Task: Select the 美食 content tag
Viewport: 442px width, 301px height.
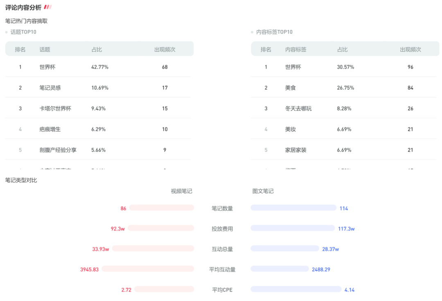Action: coord(291,88)
